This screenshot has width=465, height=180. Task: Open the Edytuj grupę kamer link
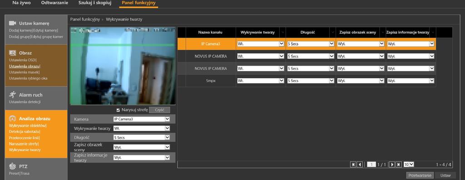tap(47, 37)
